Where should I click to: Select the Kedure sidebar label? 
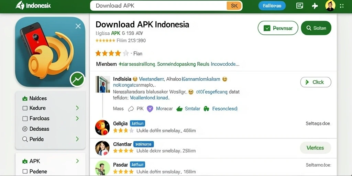coord(37,108)
